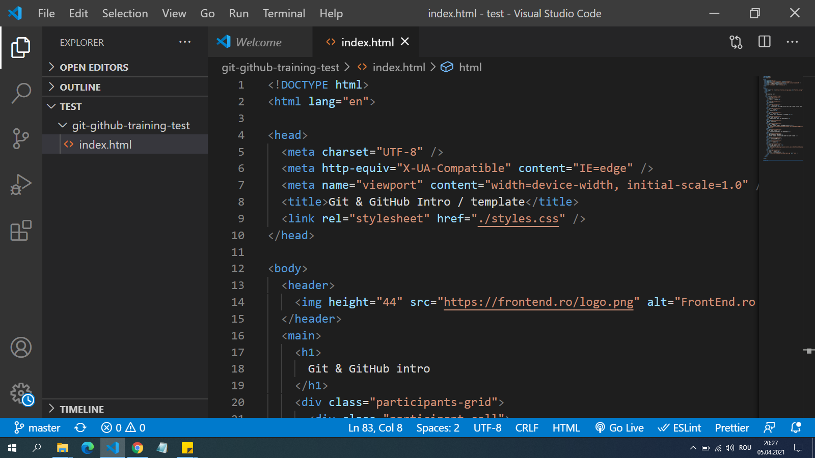Viewport: 815px width, 458px height.
Task: Click the code minimap preview
Action: click(x=782, y=118)
